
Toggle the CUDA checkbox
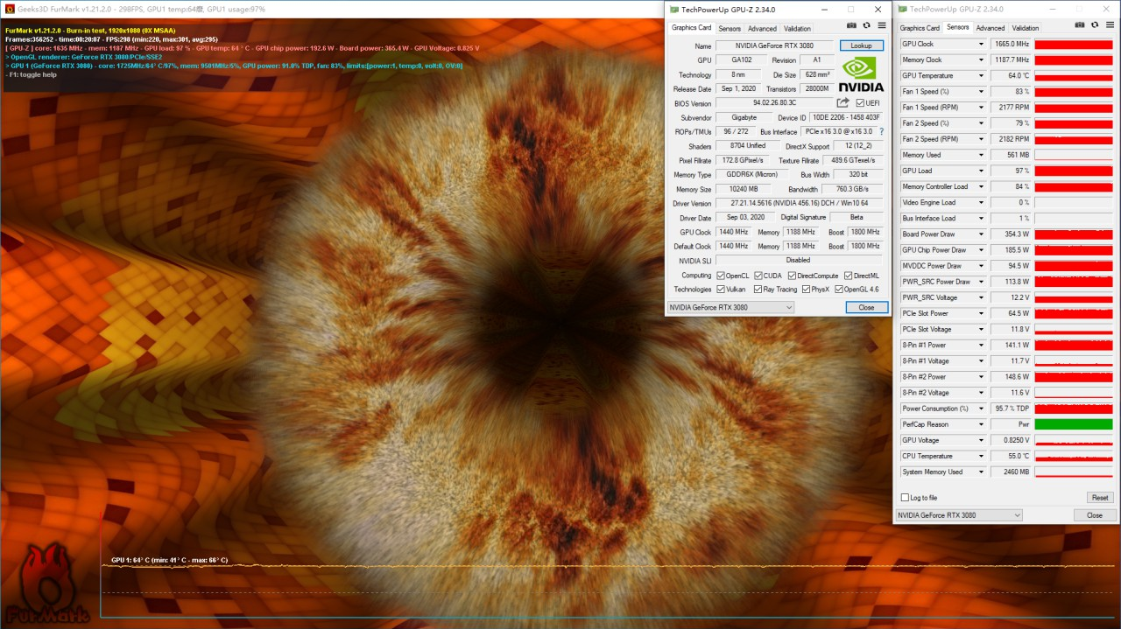pyautogui.click(x=758, y=276)
